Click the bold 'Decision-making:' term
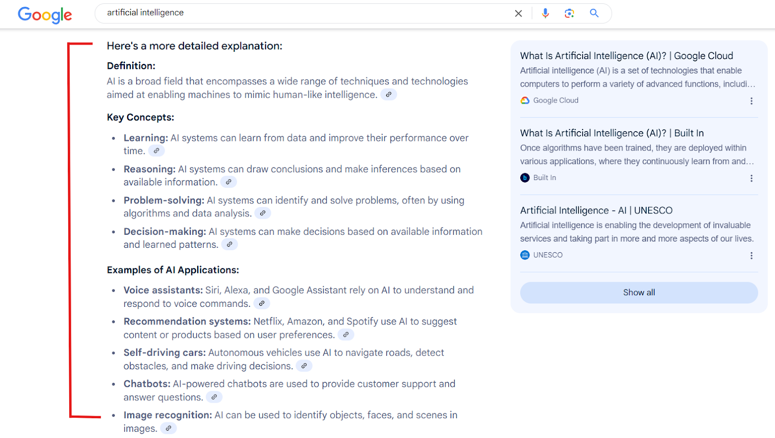775x438 pixels. tap(165, 232)
